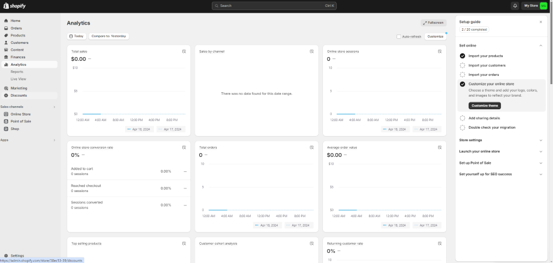553x263 pixels.
Task: Click the Orders sidebar icon
Action: (x=6, y=28)
